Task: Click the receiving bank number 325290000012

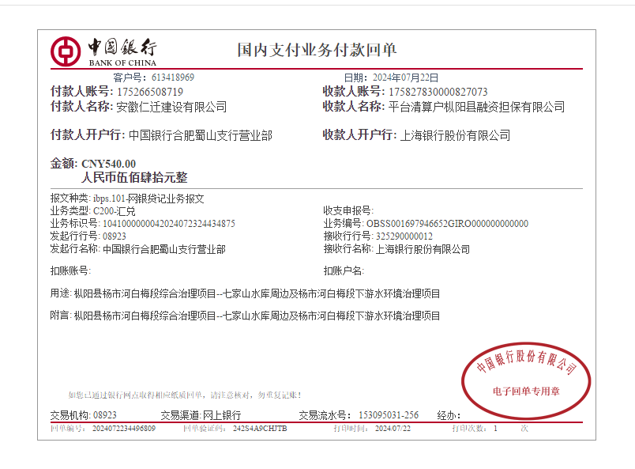Action: (404, 236)
